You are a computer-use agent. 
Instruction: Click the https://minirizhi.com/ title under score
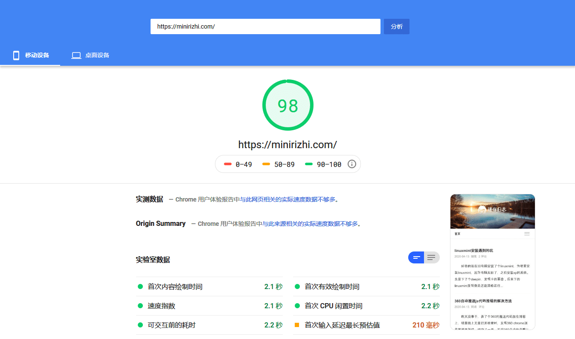point(287,144)
